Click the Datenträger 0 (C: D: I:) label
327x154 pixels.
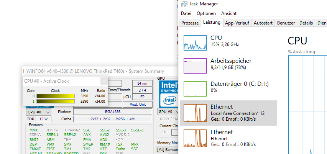pyautogui.click(x=240, y=84)
